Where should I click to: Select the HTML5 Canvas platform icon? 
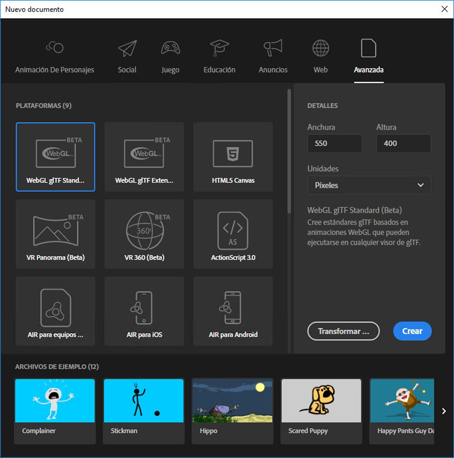point(232,157)
